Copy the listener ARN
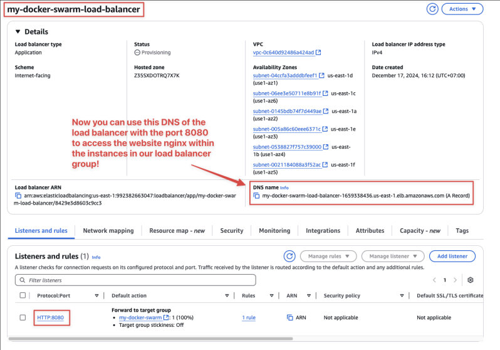 tap(290, 317)
